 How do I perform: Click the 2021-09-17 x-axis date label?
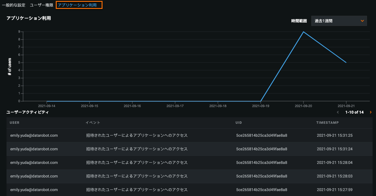click(x=175, y=106)
